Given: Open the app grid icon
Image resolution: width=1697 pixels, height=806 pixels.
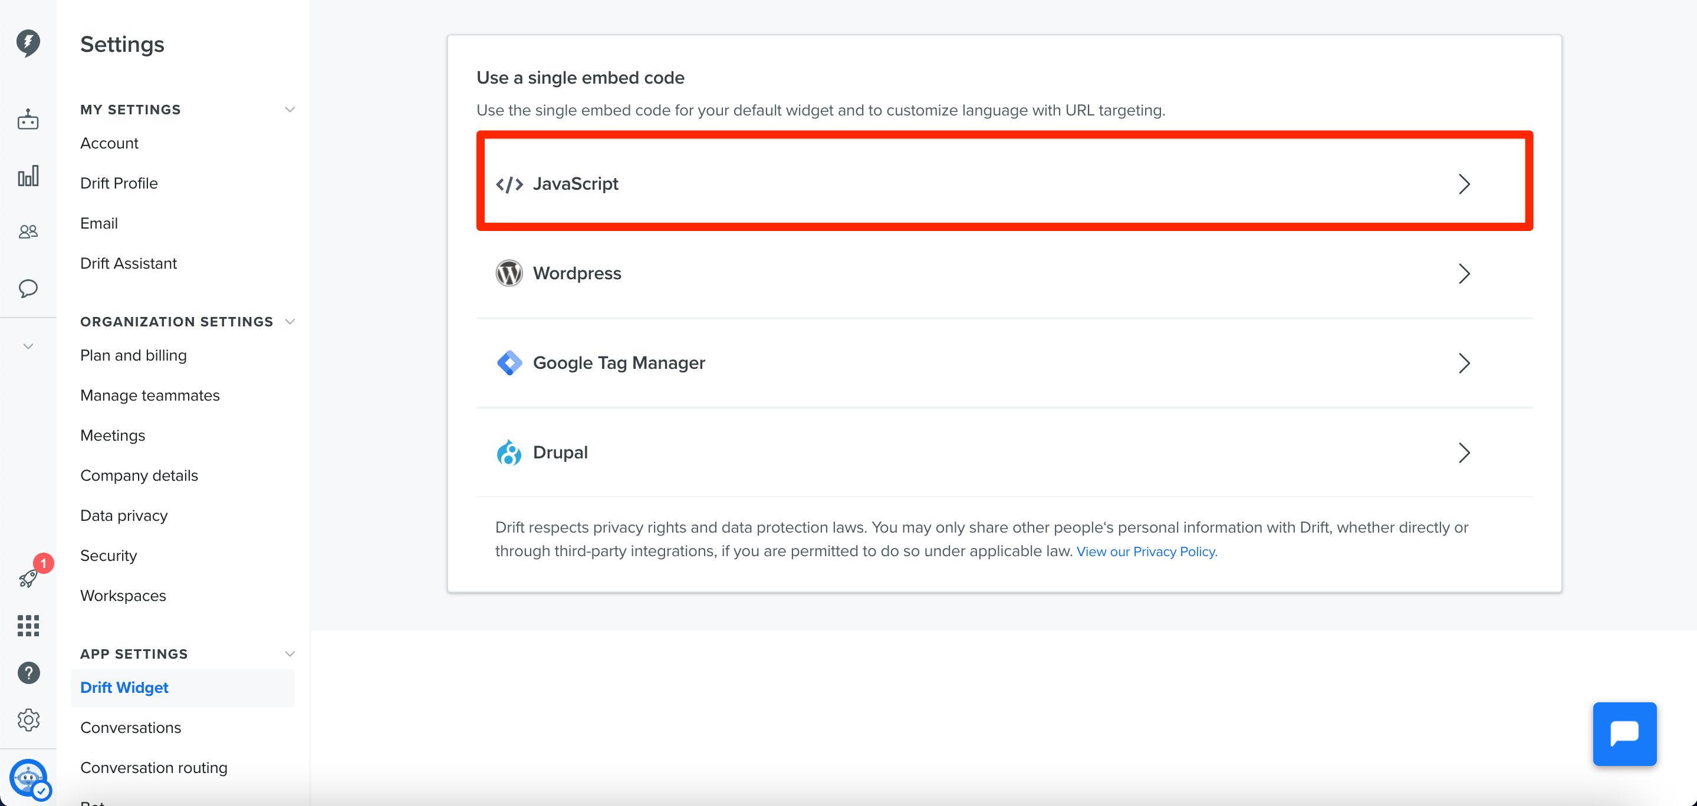Looking at the screenshot, I should point(28,626).
